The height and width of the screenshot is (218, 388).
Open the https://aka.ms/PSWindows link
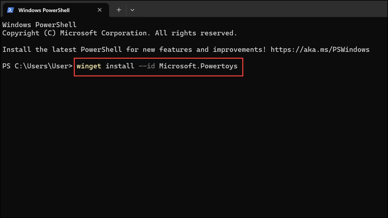pyautogui.click(x=320, y=49)
